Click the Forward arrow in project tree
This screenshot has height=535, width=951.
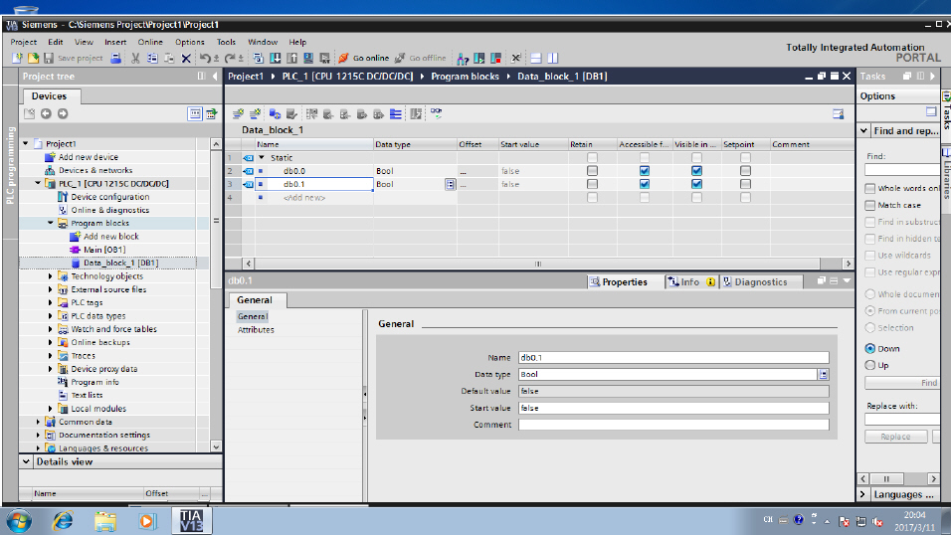[63, 113]
